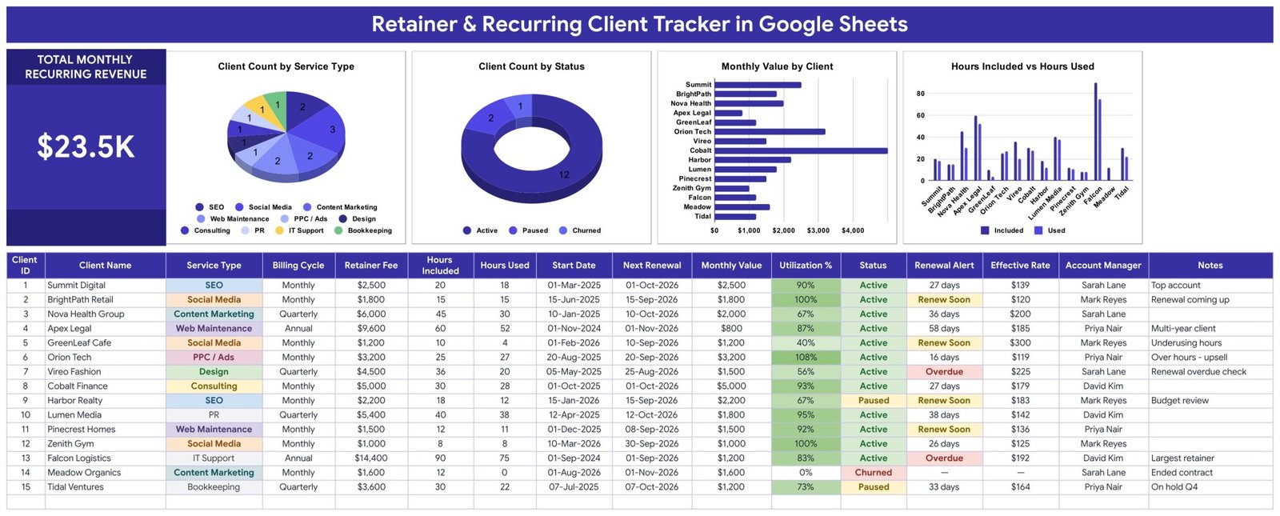
Task: Click the Monthly Value by Client chart title
Action: [x=777, y=66]
